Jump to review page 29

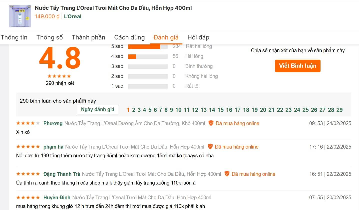[339, 110]
